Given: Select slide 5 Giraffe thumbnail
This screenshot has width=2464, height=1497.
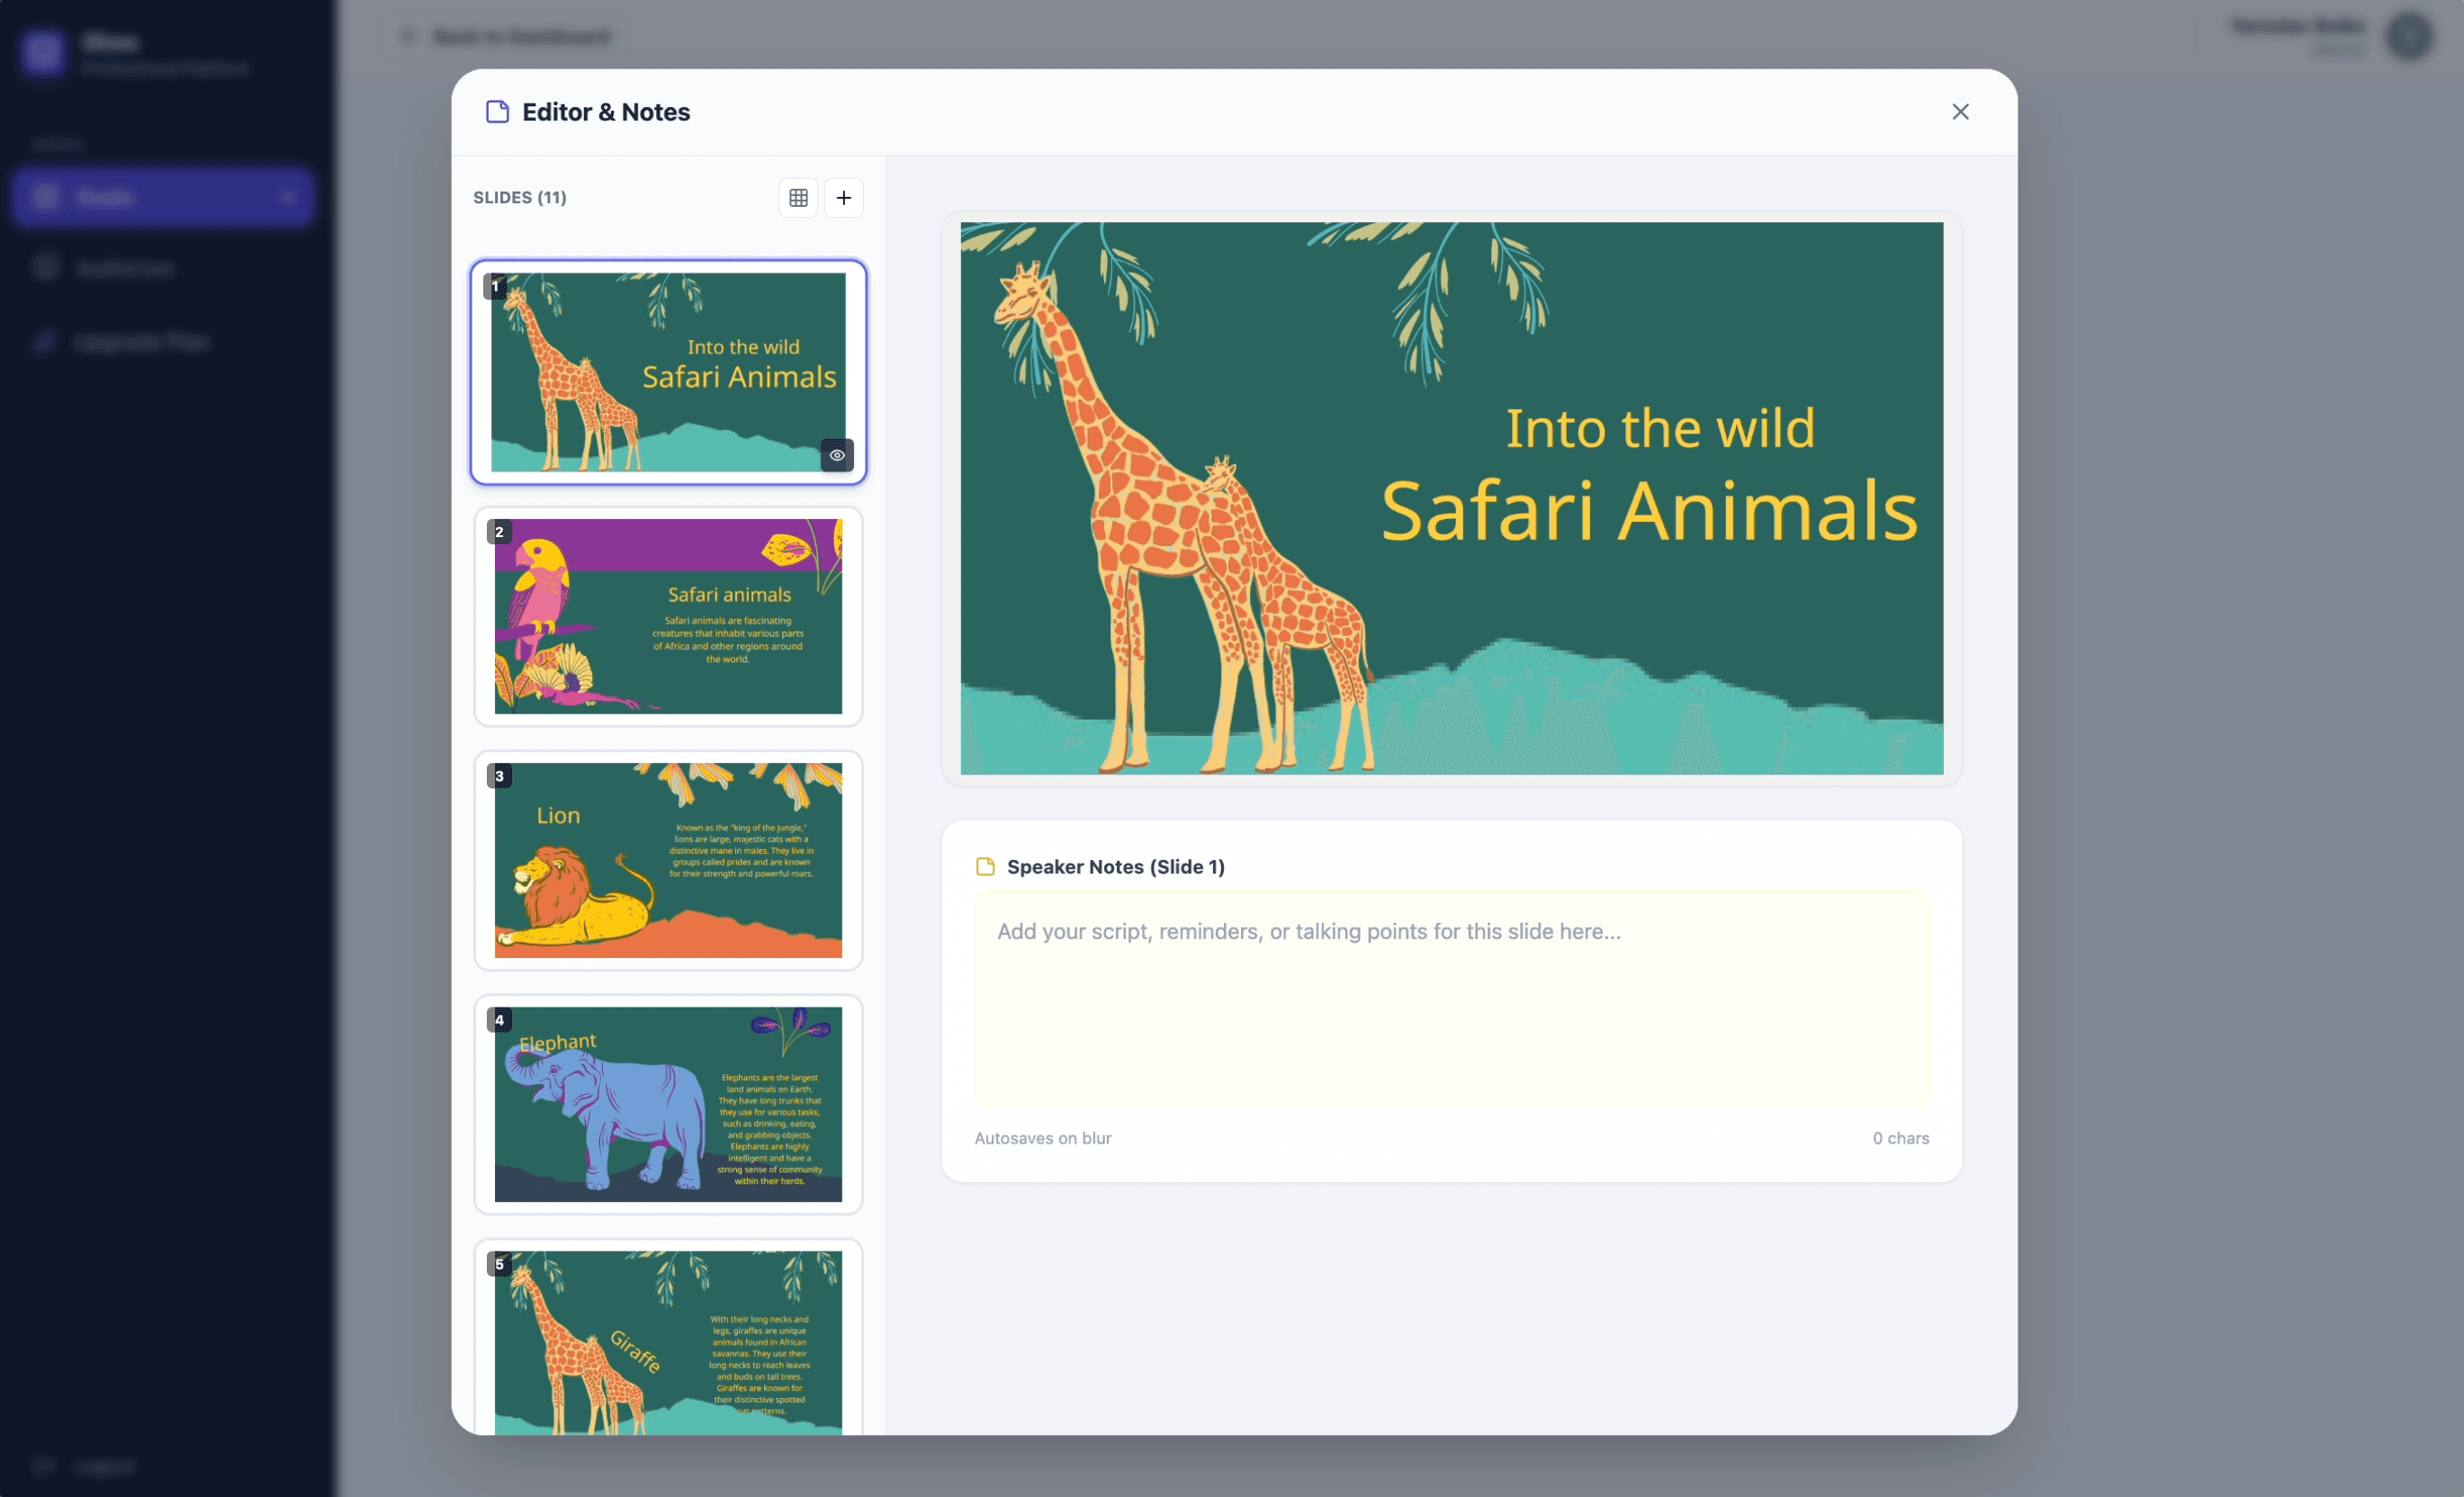Looking at the screenshot, I should 667,1345.
